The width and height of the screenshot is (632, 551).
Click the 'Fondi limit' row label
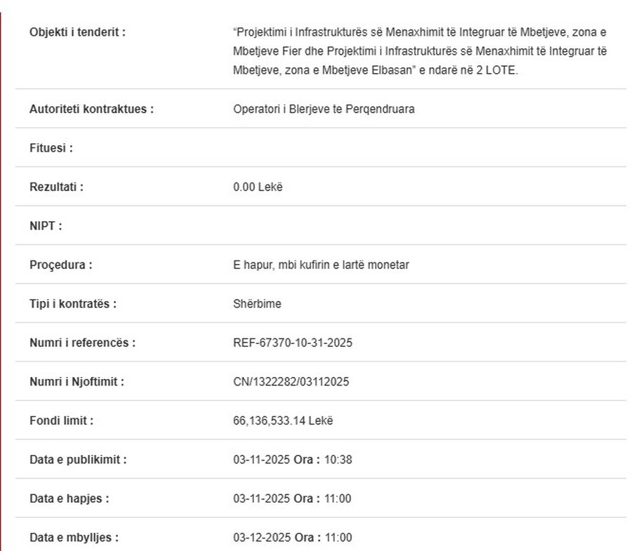(61, 421)
